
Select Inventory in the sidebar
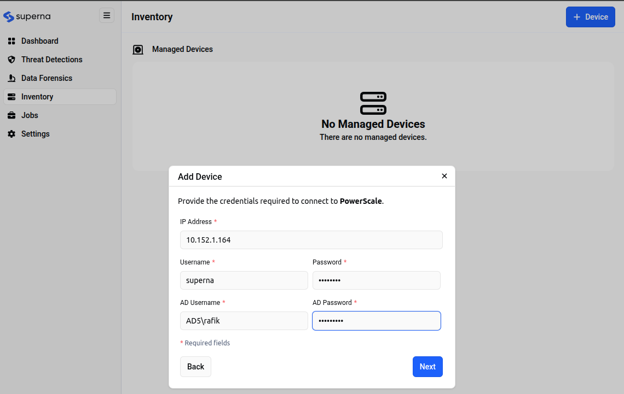click(37, 97)
